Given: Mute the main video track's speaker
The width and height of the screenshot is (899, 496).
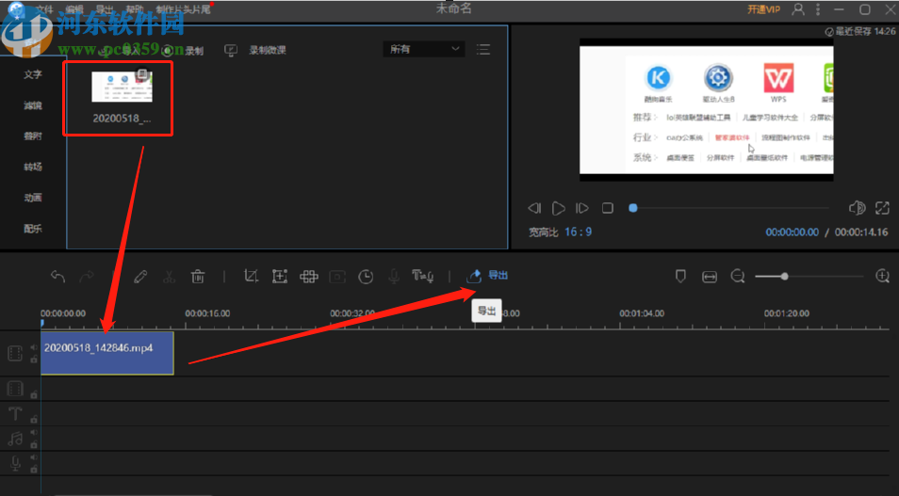Looking at the screenshot, I should pyautogui.click(x=34, y=348).
